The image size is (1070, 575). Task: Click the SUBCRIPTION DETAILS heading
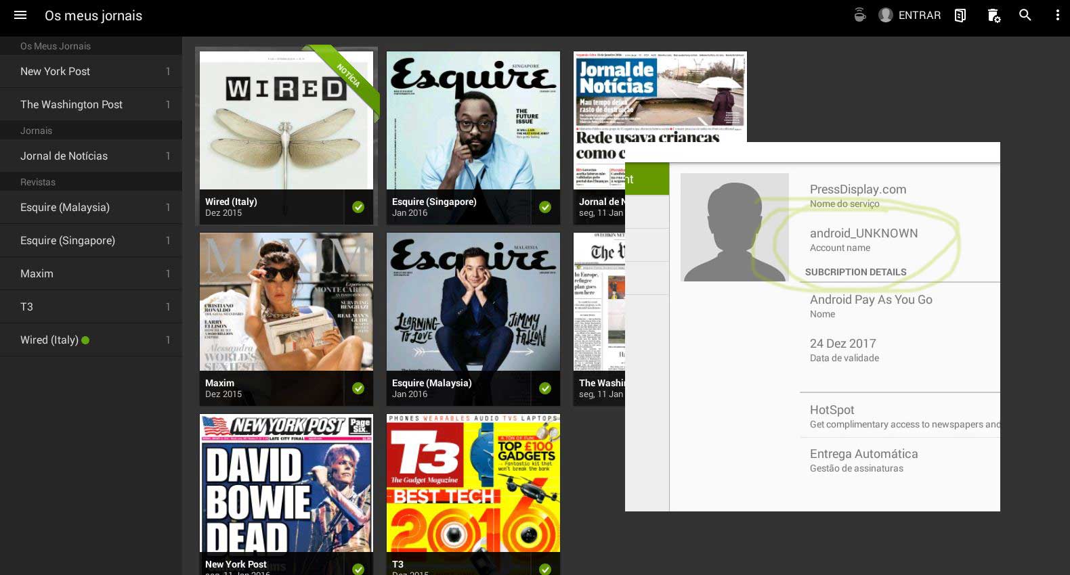click(855, 272)
